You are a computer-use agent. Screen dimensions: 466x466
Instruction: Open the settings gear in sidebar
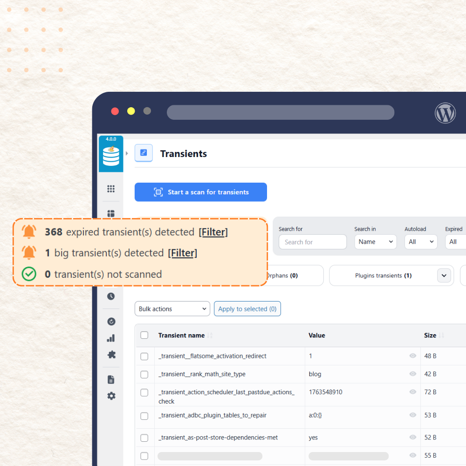(111, 396)
